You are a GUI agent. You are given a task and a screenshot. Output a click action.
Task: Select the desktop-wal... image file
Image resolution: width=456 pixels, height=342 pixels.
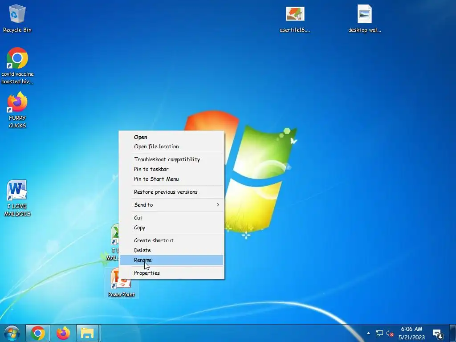point(364,19)
